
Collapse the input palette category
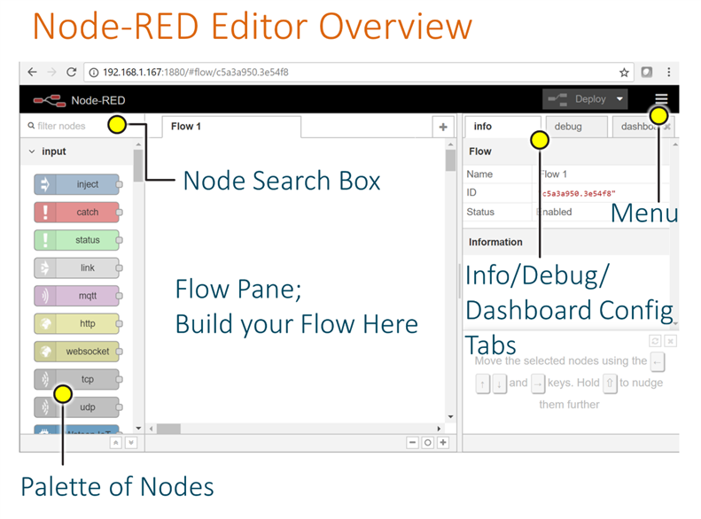tap(32, 151)
